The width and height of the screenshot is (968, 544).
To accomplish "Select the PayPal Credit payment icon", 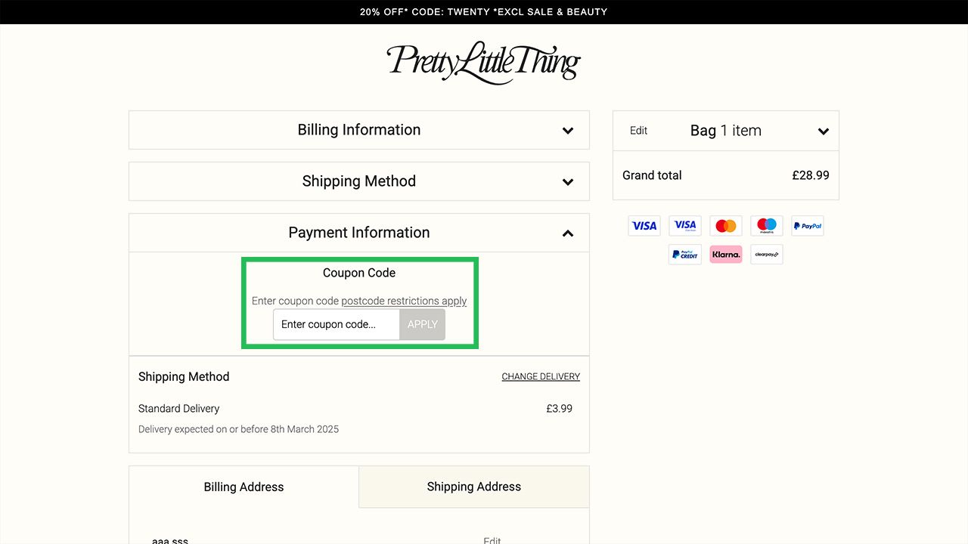I will click(x=684, y=255).
